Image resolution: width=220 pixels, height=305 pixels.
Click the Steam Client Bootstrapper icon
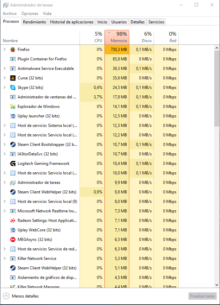13,145
